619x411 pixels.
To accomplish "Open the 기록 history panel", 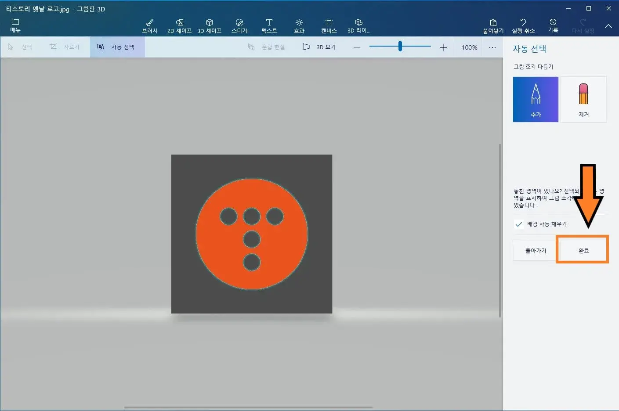I will click(553, 25).
